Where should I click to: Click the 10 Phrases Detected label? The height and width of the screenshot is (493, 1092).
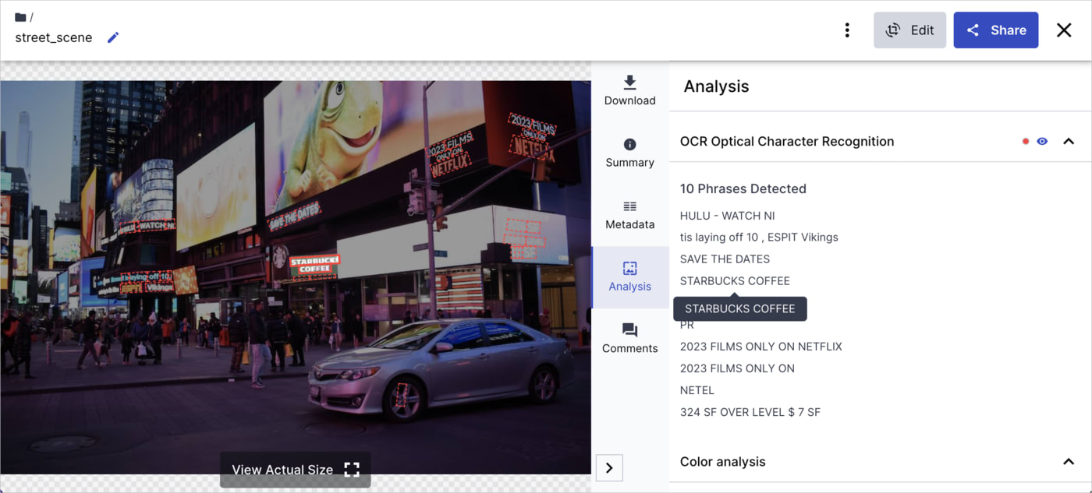(x=743, y=188)
